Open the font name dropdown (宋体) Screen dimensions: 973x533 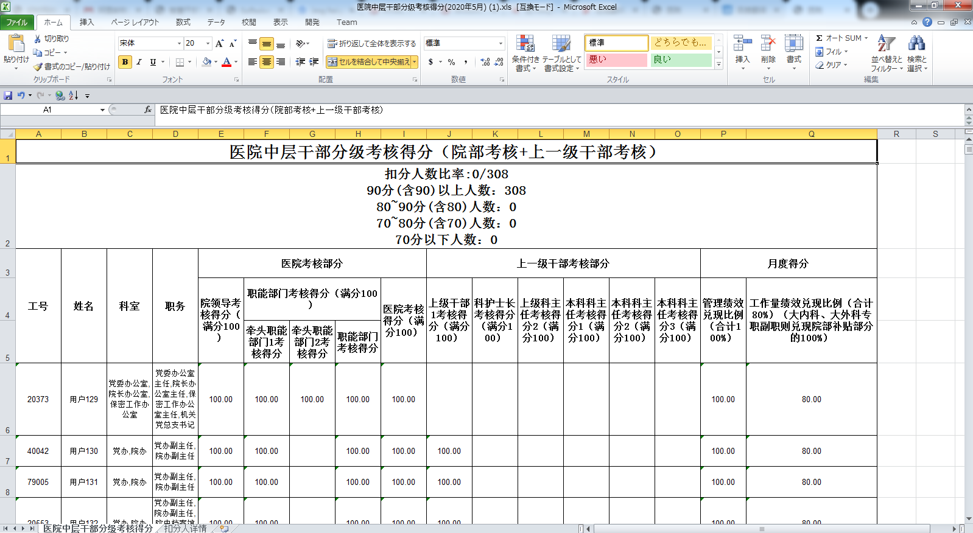pos(179,43)
